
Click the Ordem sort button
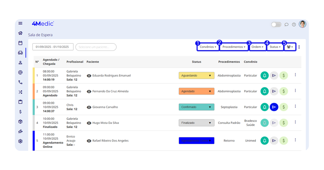(258, 47)
